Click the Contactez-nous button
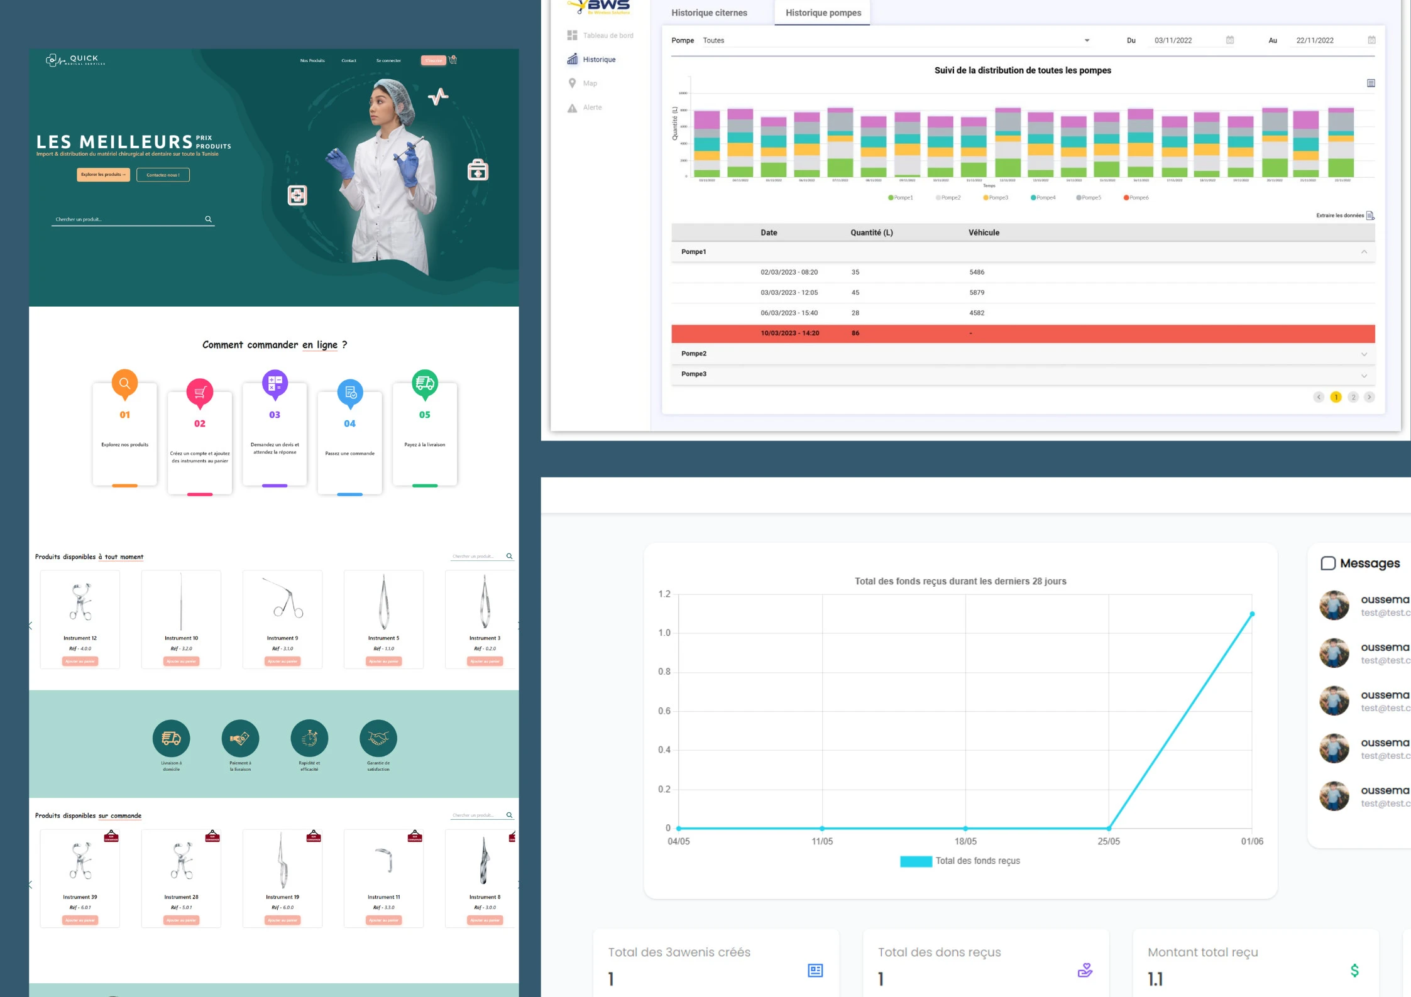1411x997 pixels. (163, 175)
